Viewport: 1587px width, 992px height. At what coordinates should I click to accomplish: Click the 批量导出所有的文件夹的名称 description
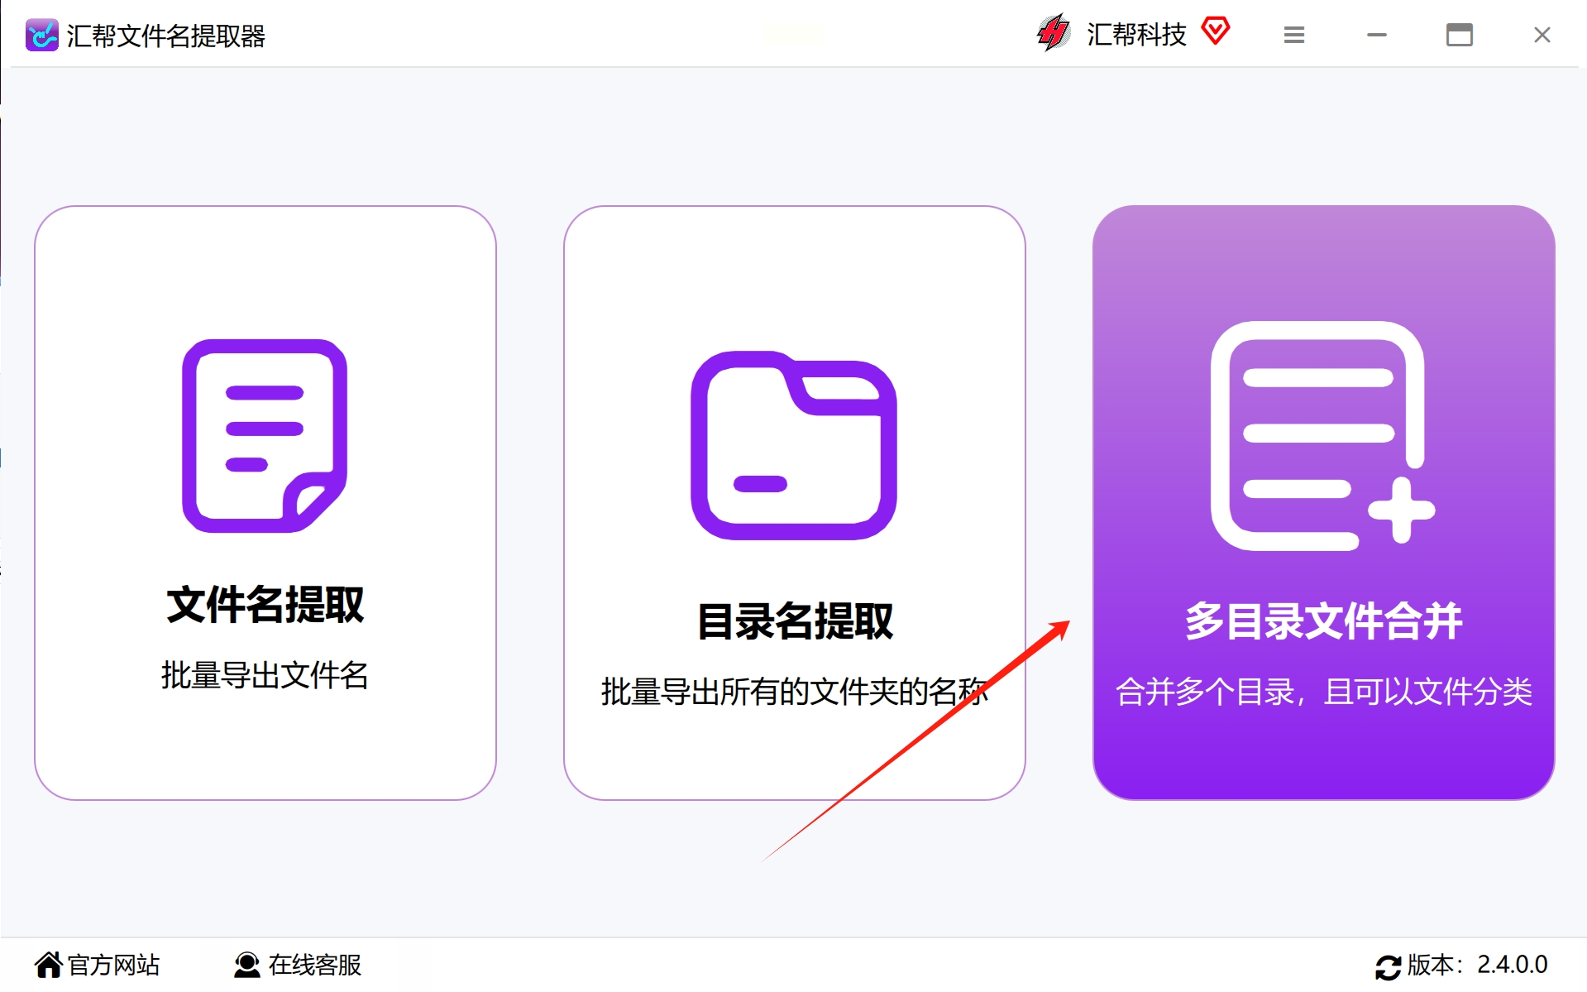coord(795,692)
